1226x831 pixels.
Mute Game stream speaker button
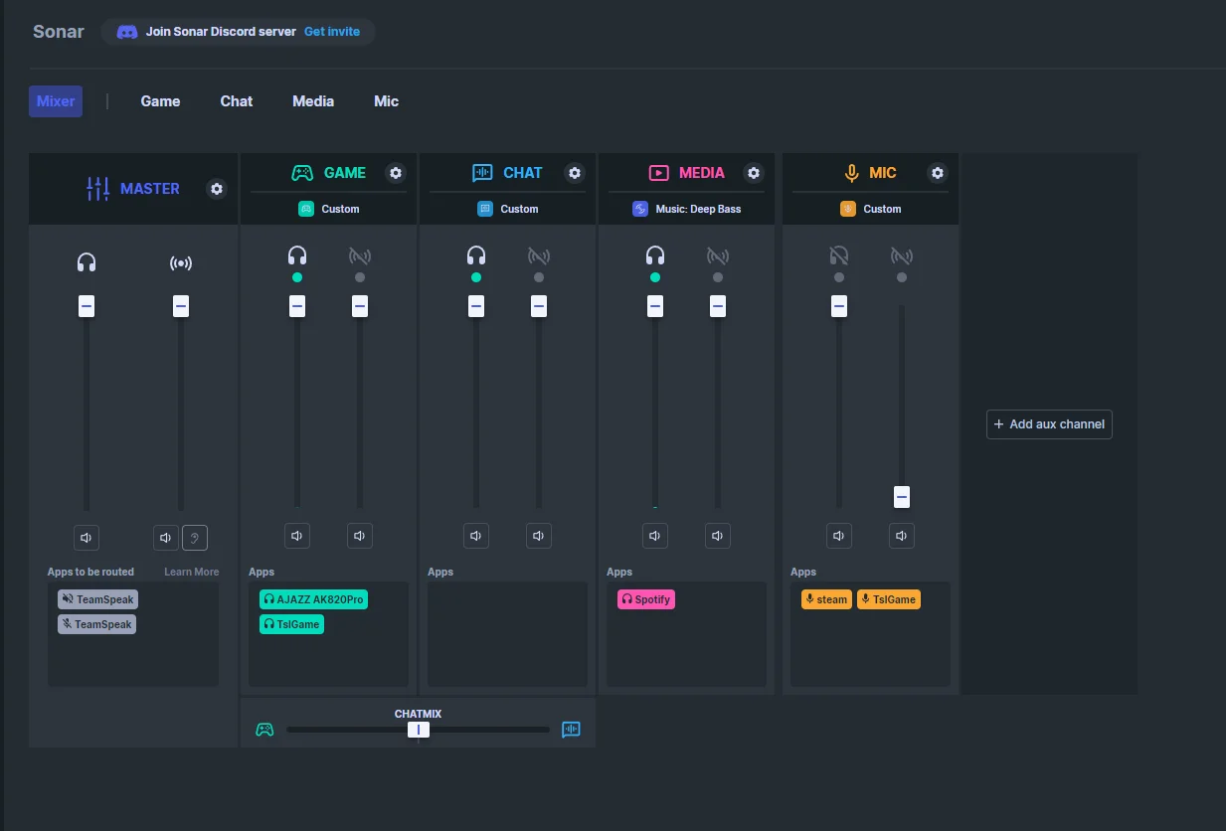tap(360, 536)
